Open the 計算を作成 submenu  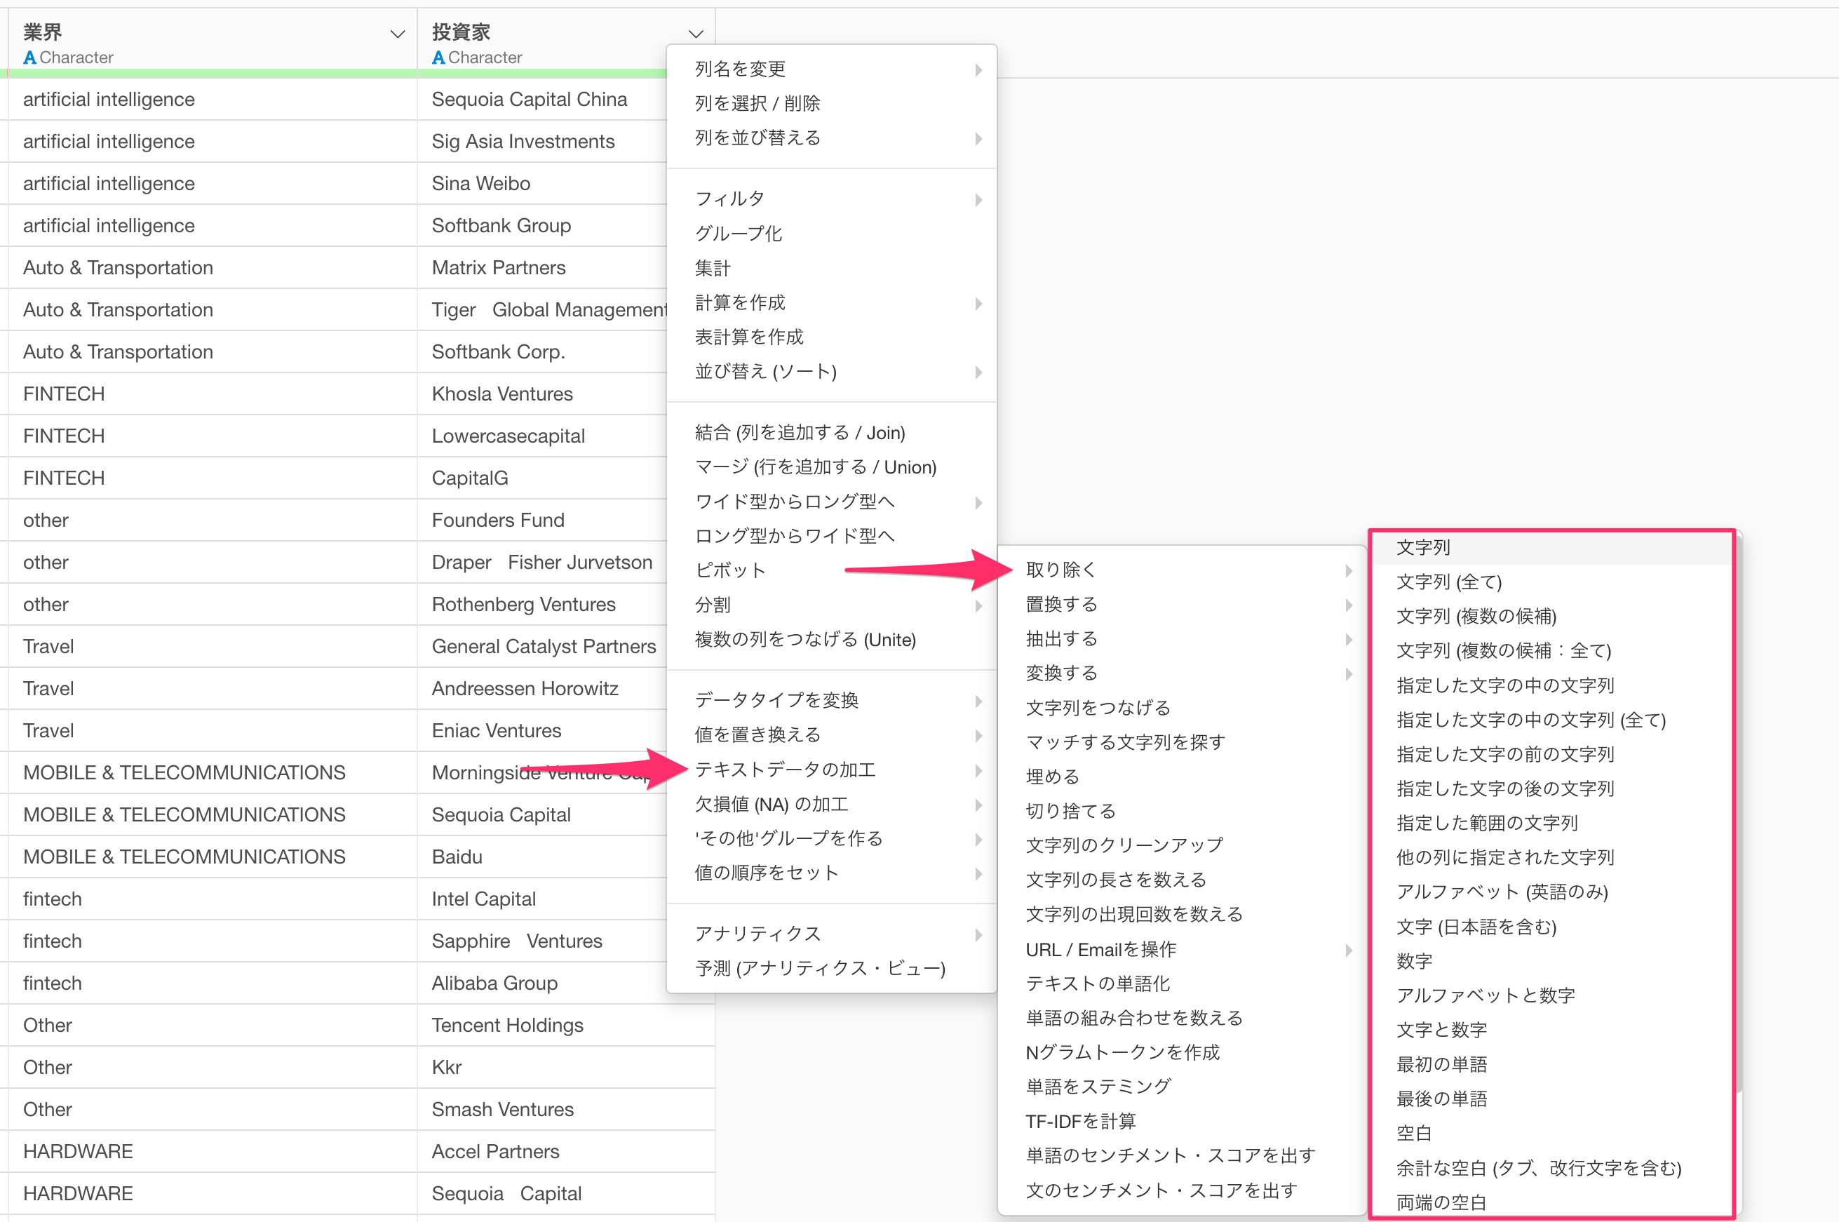coord(831,302)
